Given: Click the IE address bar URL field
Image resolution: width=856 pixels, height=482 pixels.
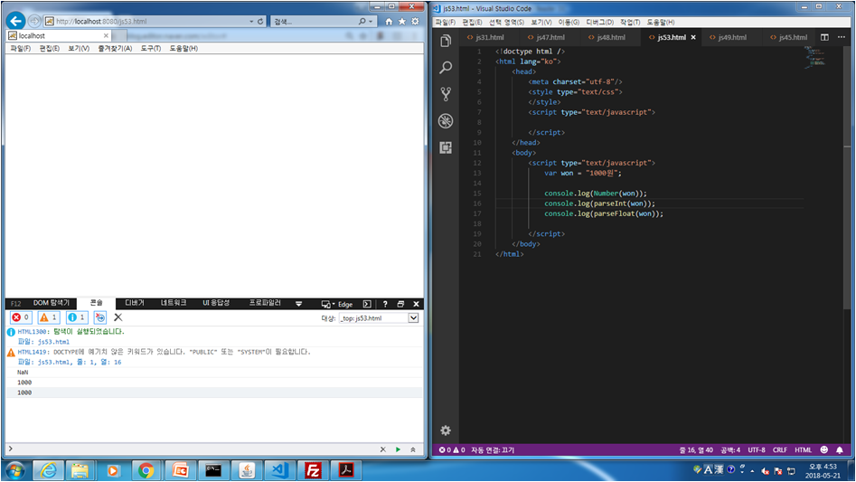Looking at the screenshot, I should coord(147,22).
